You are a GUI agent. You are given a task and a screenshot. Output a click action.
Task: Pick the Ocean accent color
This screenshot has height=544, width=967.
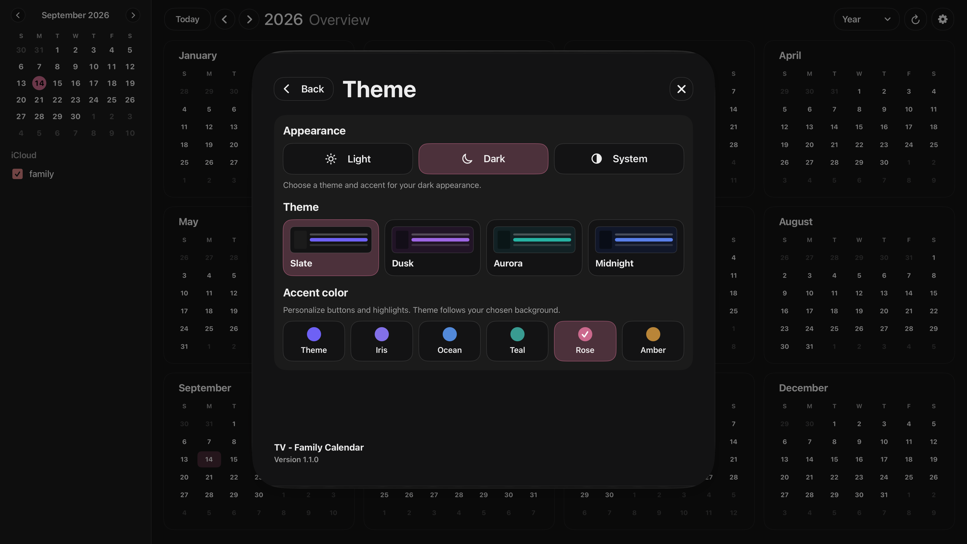click(x=449, y=341)
